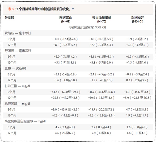The width and height of the screenshot is (156, 142).
Task: Click the footnote star after the title
Action: coord(73,9)
